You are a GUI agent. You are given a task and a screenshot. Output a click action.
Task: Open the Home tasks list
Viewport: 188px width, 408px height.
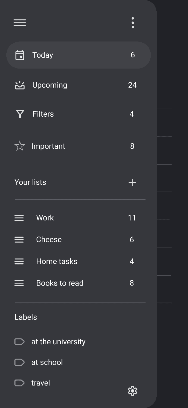tap(57, 261)
